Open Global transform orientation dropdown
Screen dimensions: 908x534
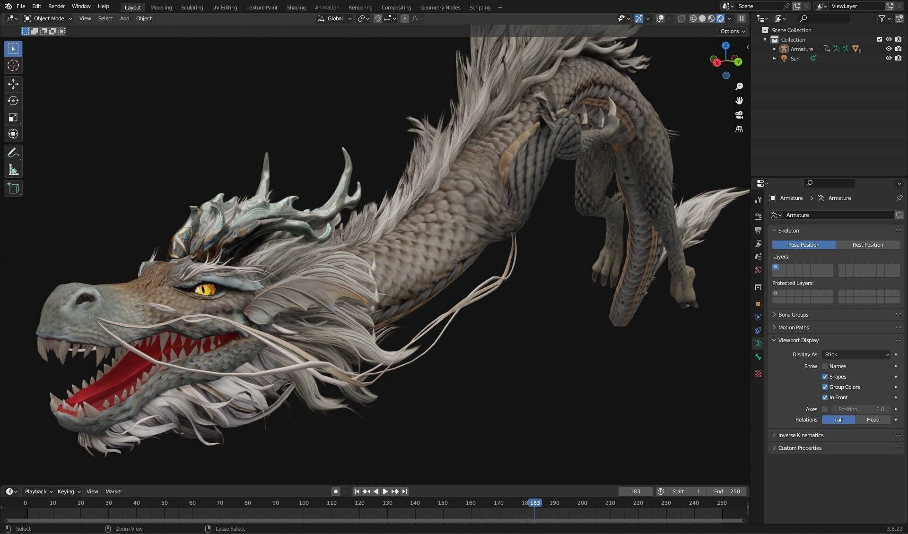[335, 18]
